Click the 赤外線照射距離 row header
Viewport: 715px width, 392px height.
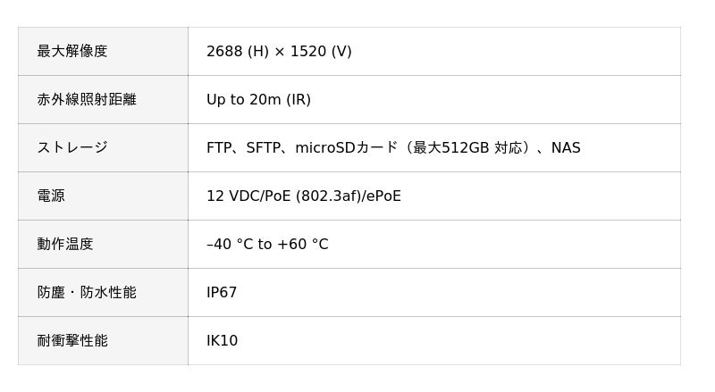[x=103, y=99]
